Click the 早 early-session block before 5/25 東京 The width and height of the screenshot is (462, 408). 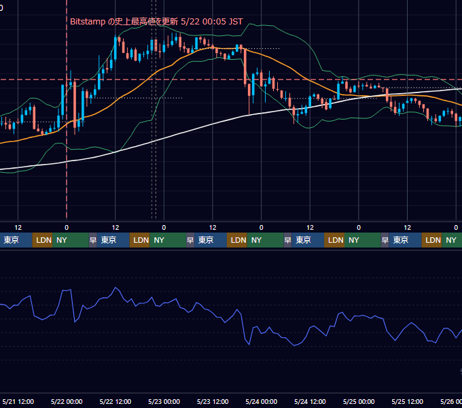(x=385, y=240)
